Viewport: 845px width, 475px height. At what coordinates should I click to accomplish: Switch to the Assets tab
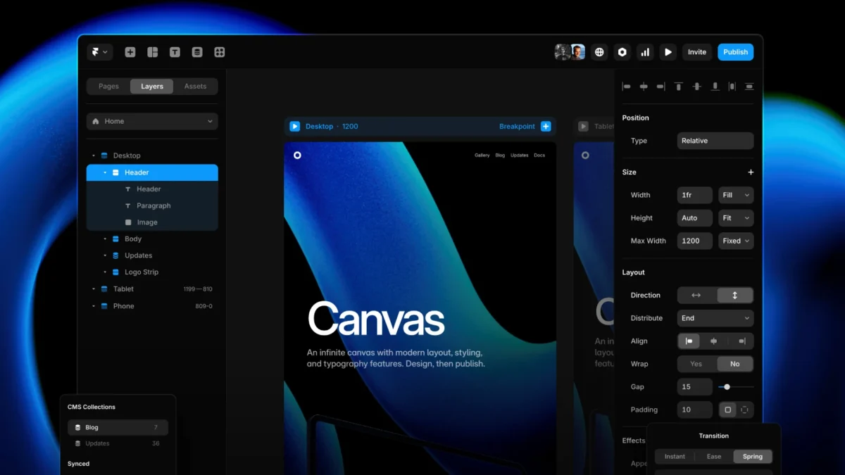coord(195,86)
